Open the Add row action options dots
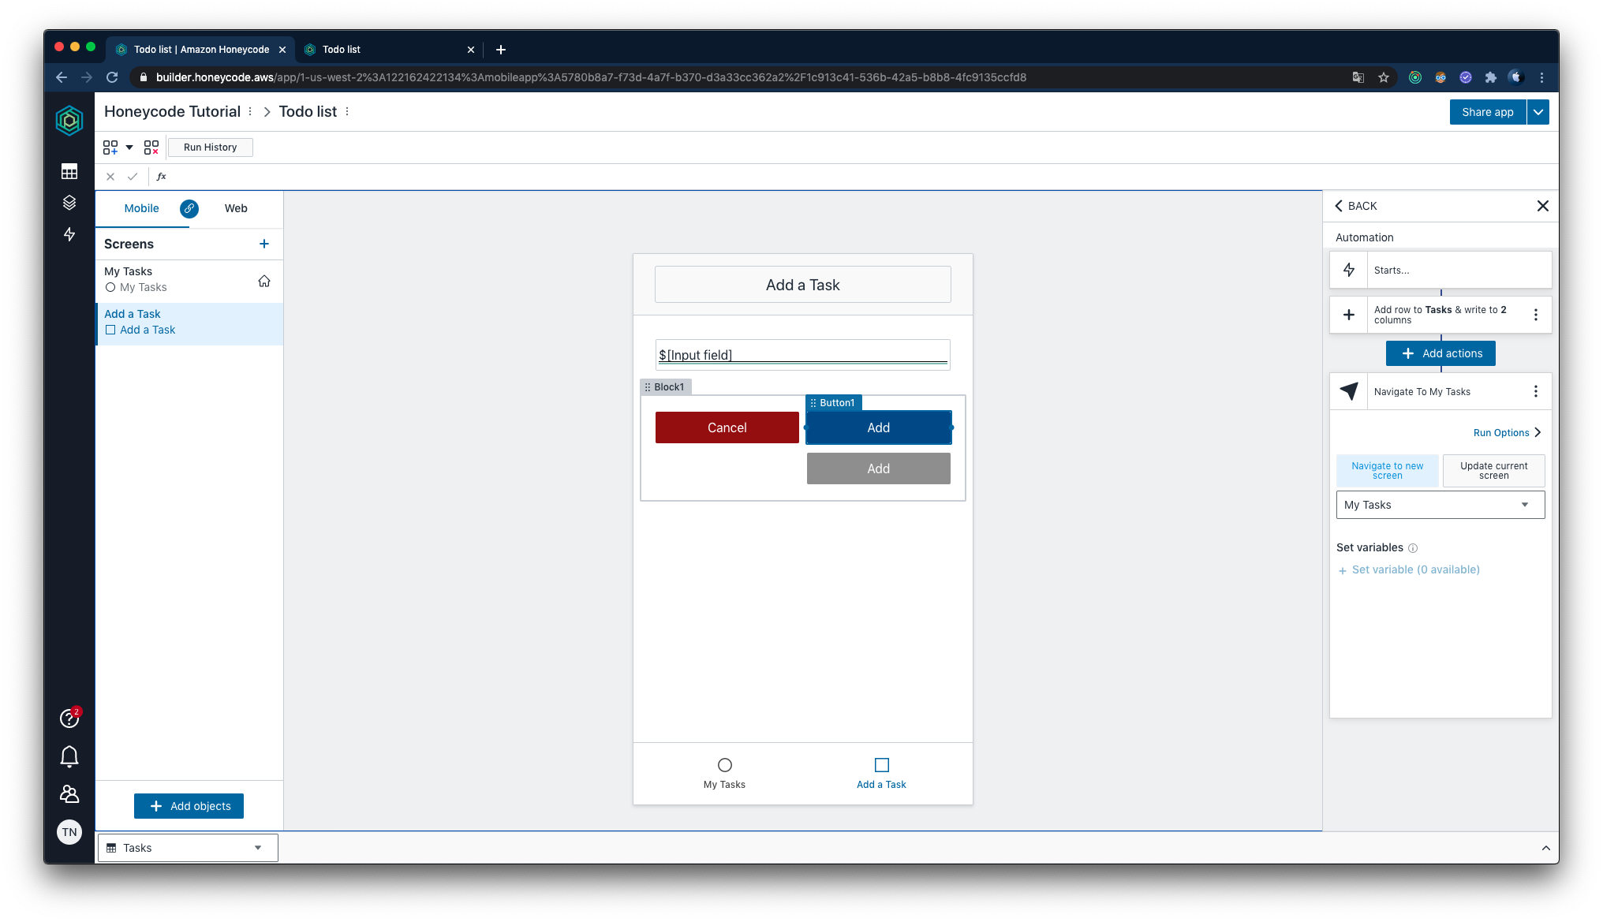This screenshot has height=922, width=1603. click(x=1536, y=315)
